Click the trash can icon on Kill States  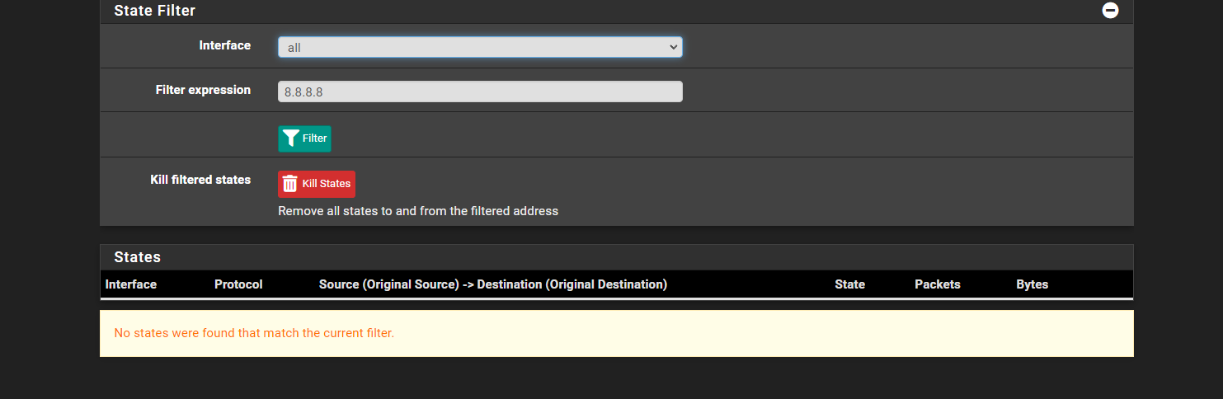290,184
